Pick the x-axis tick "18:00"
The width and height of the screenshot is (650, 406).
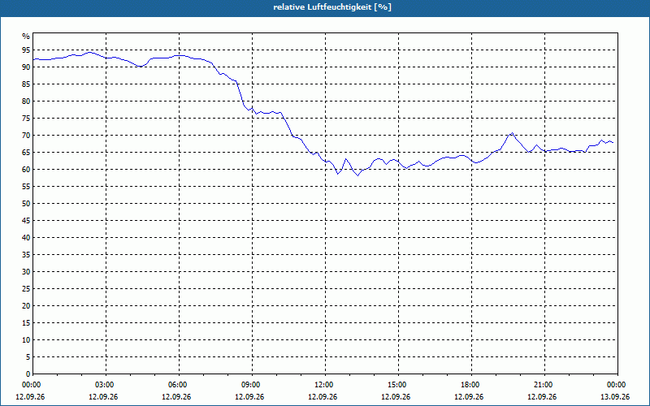471,385
